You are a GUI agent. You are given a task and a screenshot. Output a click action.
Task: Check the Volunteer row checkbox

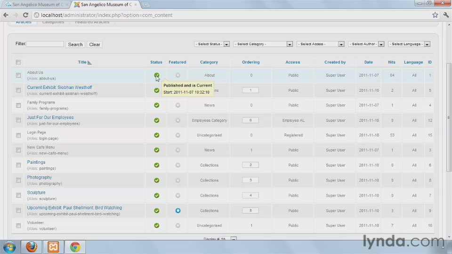pyautogui.click(x=18, y=225)
